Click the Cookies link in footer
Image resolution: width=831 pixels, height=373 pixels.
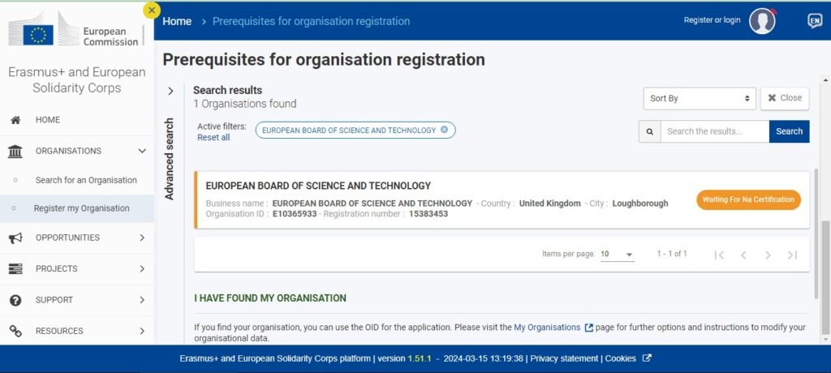coord(620,358)
